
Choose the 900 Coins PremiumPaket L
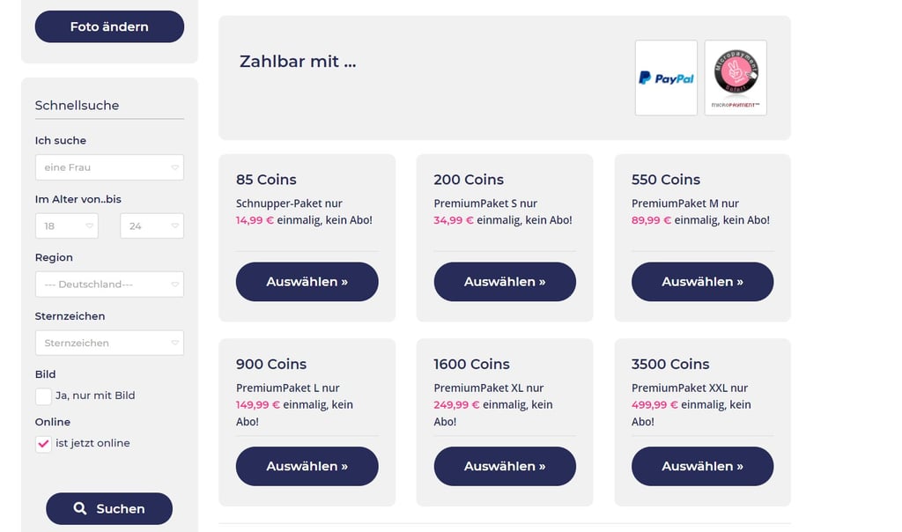[307, 467]
